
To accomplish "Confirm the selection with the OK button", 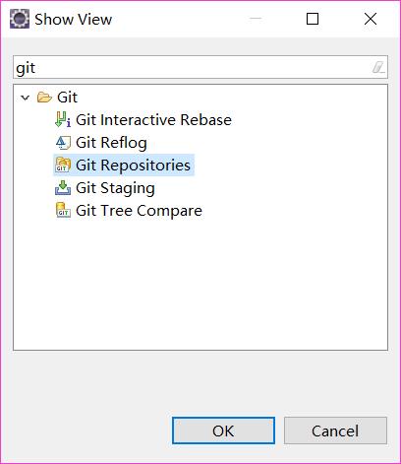I will [x=223, y=431].
